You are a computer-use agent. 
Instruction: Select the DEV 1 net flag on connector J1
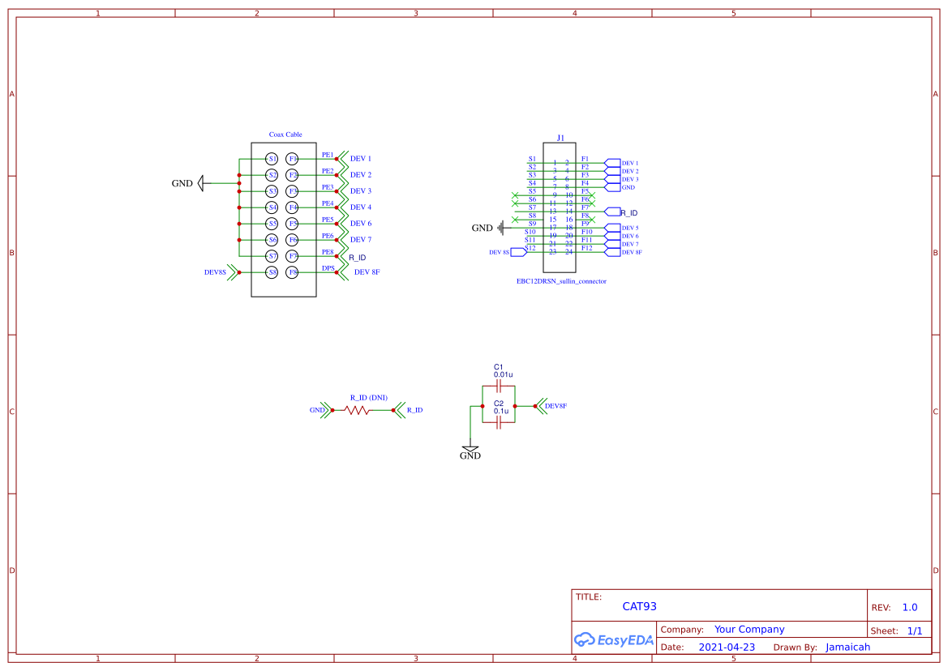pyautogui.click(x=612, y=163)
